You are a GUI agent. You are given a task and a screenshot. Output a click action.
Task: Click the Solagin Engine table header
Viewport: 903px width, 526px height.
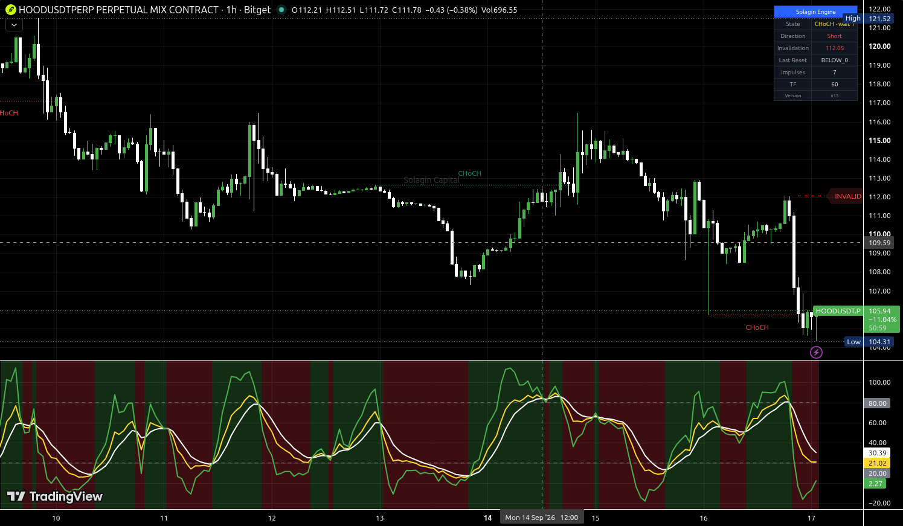point(815,11)
